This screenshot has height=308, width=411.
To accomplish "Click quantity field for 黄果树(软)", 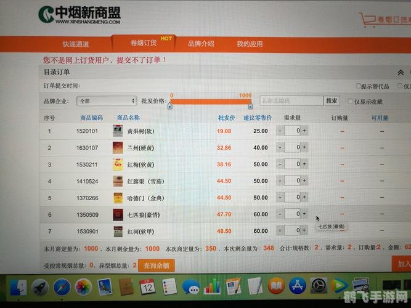I will (292, 131).
